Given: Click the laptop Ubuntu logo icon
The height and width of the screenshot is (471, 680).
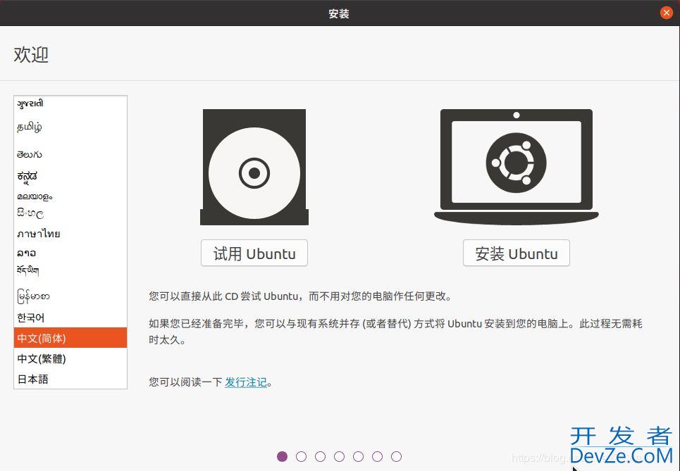Looking at the screenshot, I should coord(516,167).
